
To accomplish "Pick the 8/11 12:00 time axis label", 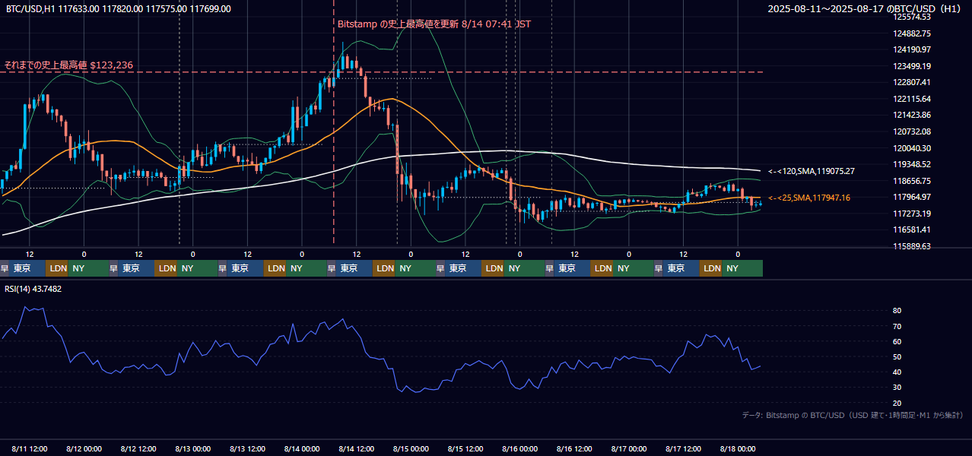I will pos(30,448).
